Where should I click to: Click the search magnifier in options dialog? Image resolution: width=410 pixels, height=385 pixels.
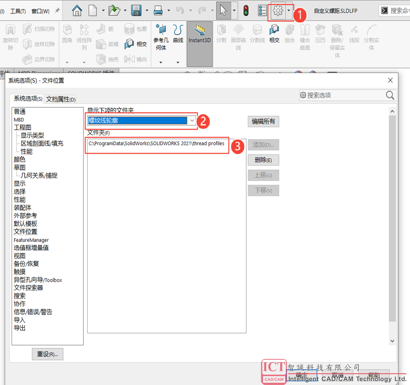pos(390,95)
